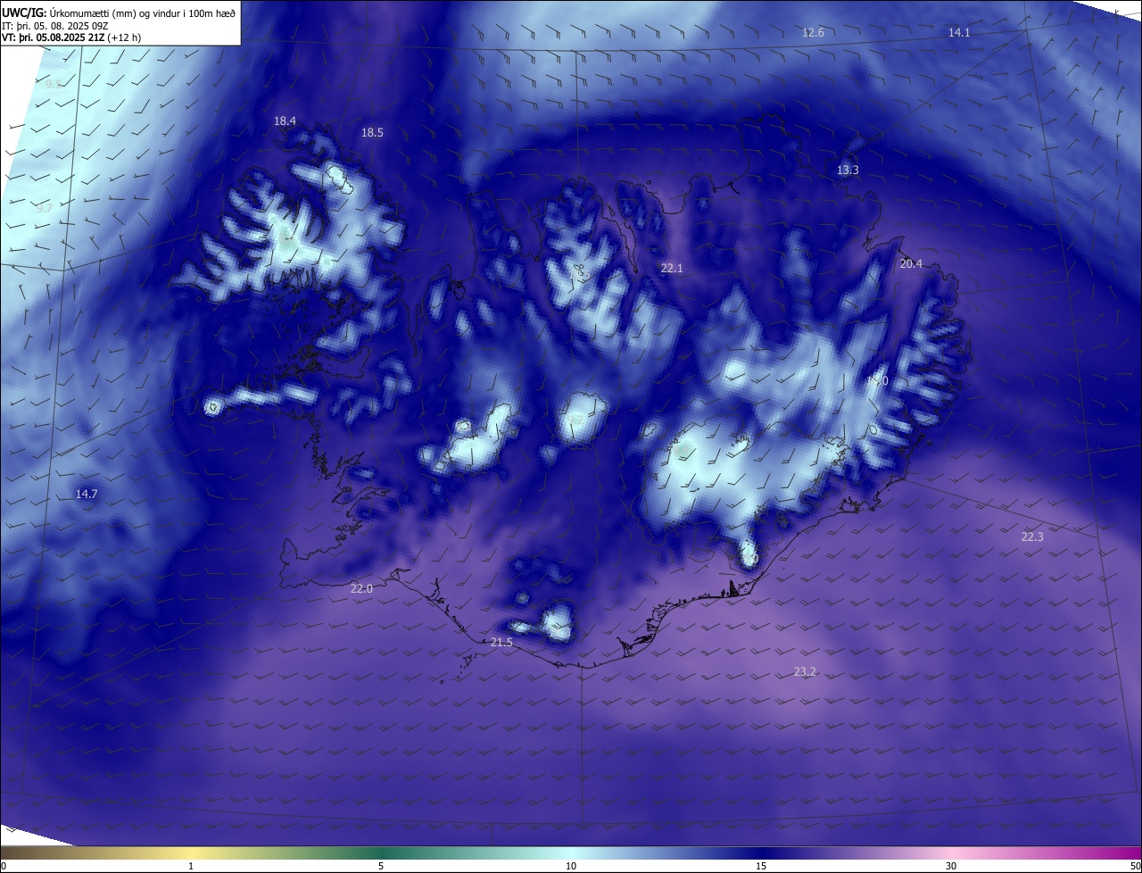Click the color scale tick label 15
Image resolution: width=1142 pixels, height=873 pixels.
761,866
